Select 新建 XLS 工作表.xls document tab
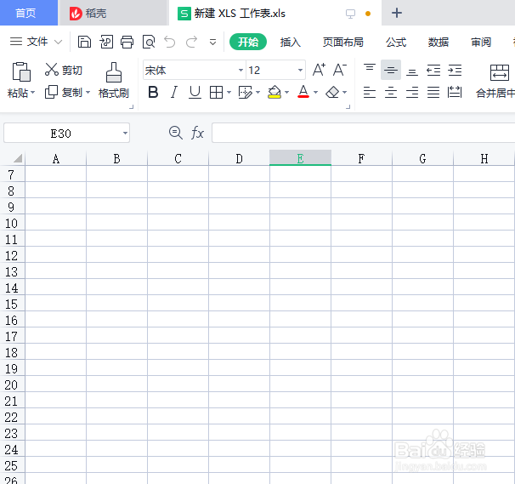 275,13
